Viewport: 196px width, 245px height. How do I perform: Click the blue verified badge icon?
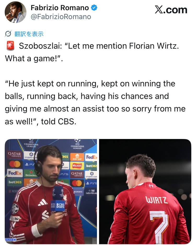click(x=94, y=8)
